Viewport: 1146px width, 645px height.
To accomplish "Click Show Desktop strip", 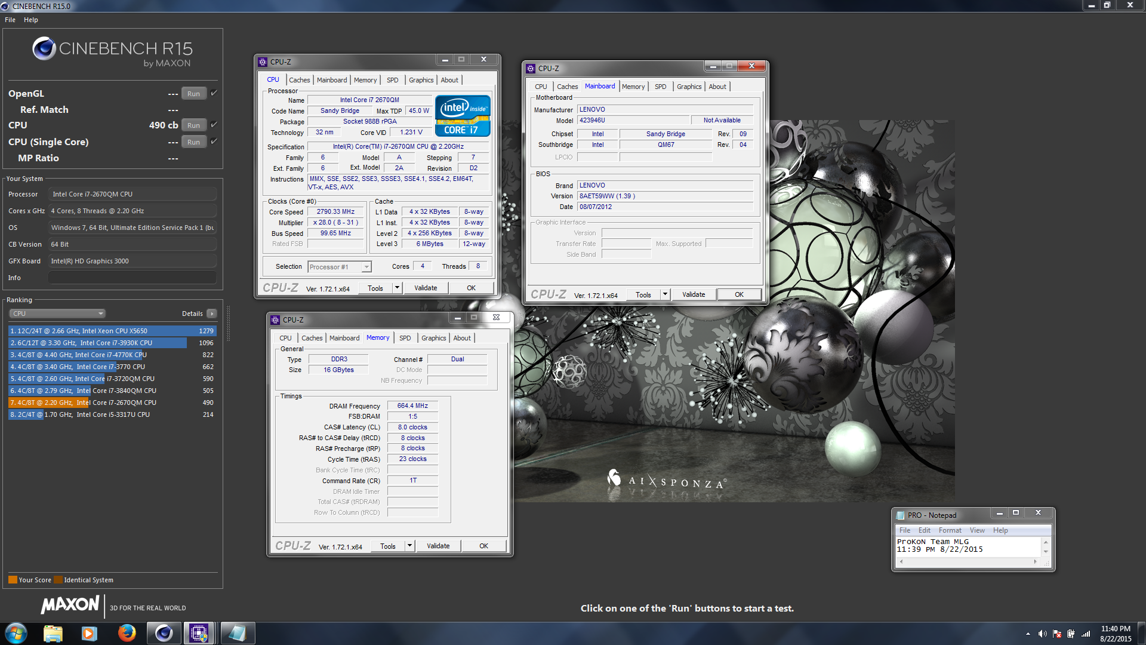I will [1142, 633].
